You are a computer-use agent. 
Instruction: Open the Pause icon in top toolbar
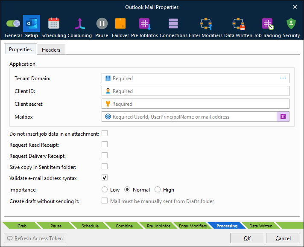[x=102, y=23]
